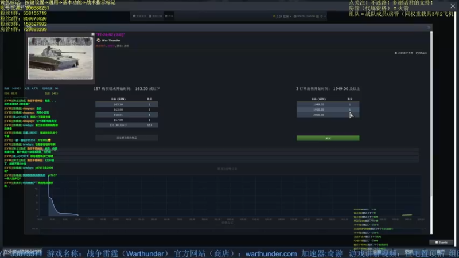Click the dialog vertical scrollbar
459x258 pixels.
pyautogui.click(x=431, y=132)
